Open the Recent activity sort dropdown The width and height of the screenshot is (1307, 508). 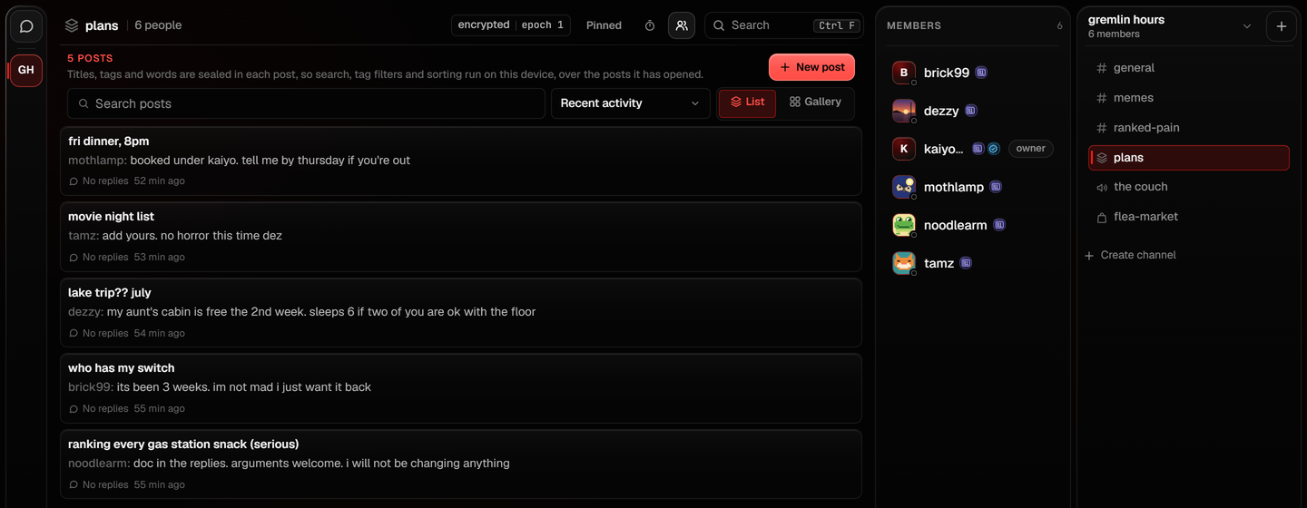(630, 103)
